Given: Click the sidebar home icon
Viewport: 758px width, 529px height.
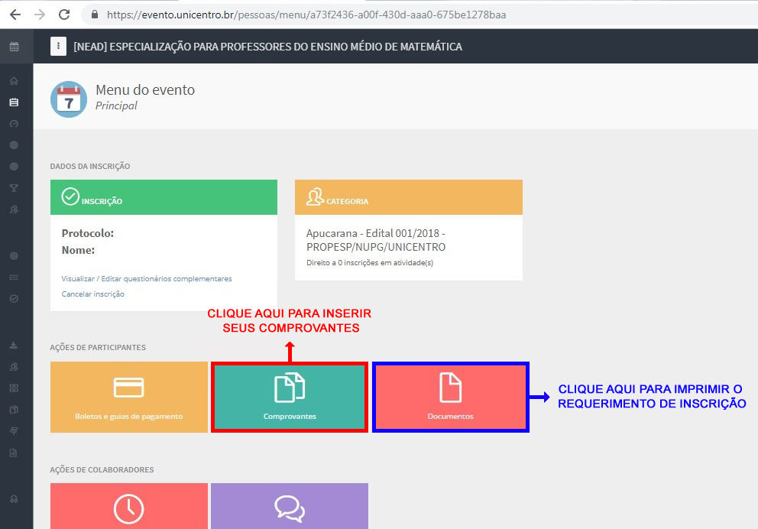Looking at the screenshot, I should tap(14, 81).
